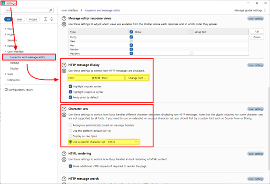Select Display as raw bytes option

click(70, 136)
